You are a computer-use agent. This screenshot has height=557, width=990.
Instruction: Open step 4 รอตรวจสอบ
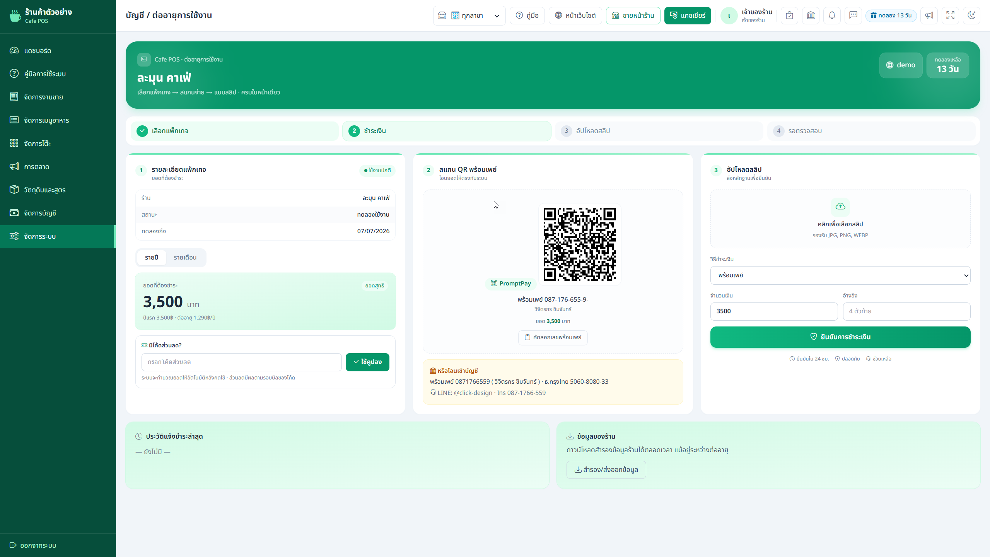coord(871,131)
